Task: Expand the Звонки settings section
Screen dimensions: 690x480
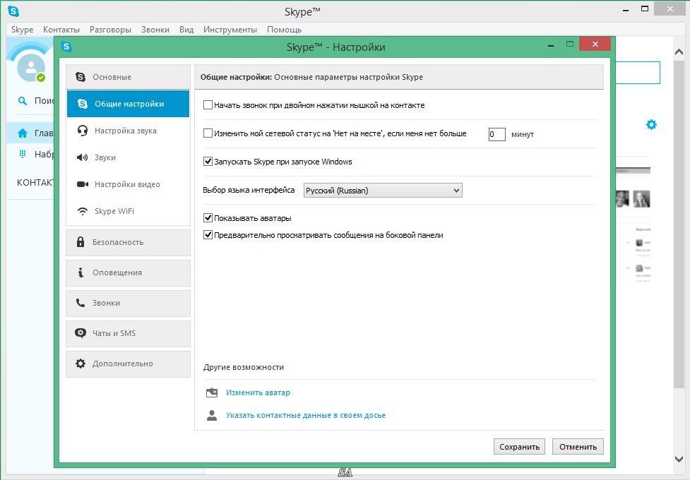Action: pos(128,303)
